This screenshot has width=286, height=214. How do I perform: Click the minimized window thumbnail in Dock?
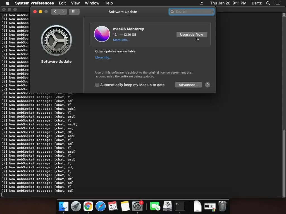point(210,207)
